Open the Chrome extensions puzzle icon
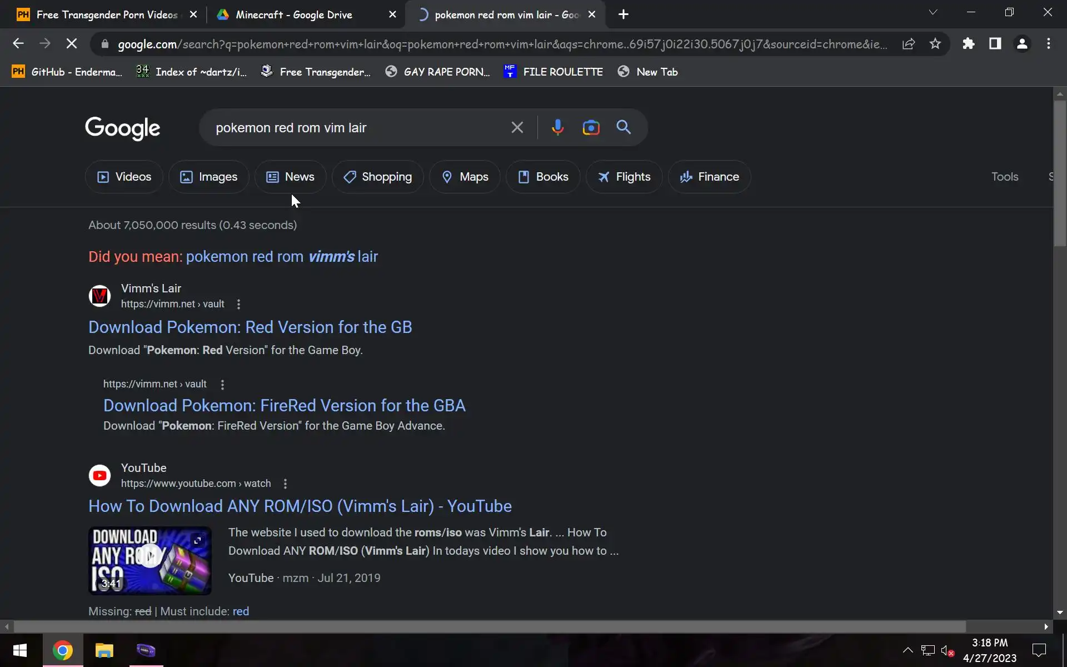Image resolution: width=1067 pixels, height=667 pixels. 968,44
